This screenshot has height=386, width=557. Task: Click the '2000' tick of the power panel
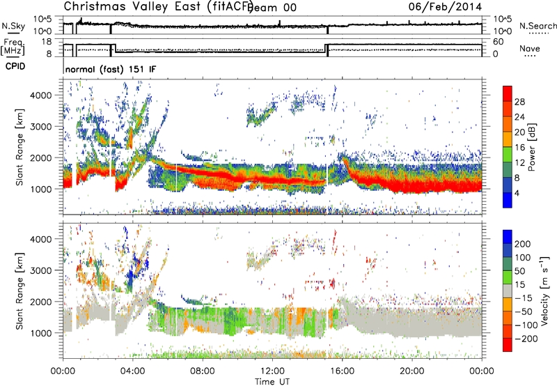[40, 157]
